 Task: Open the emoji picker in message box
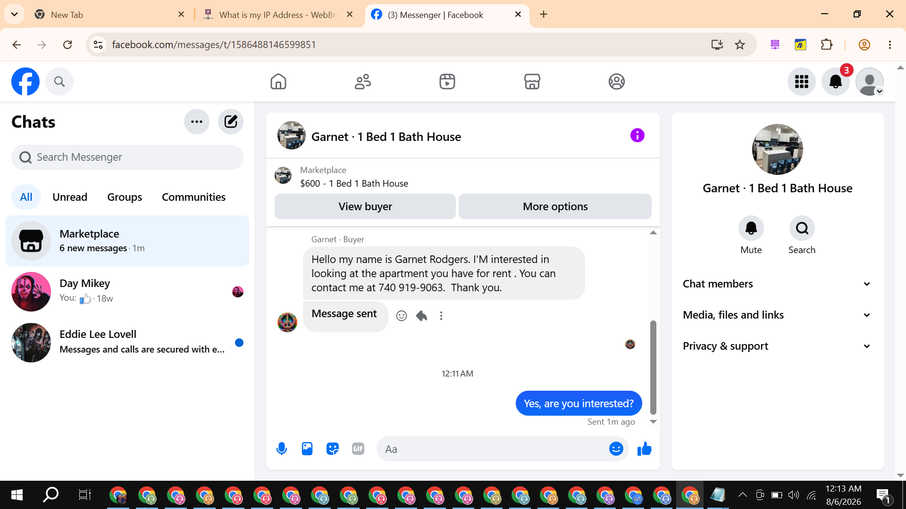point(616,449)
